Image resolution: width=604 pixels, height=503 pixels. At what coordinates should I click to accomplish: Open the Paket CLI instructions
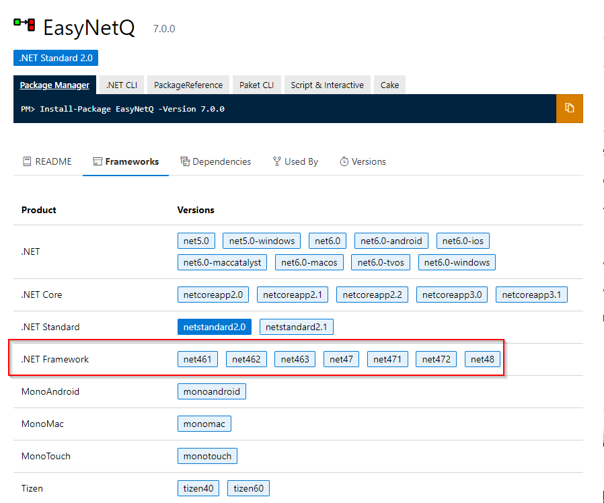(x=256, y=85)
